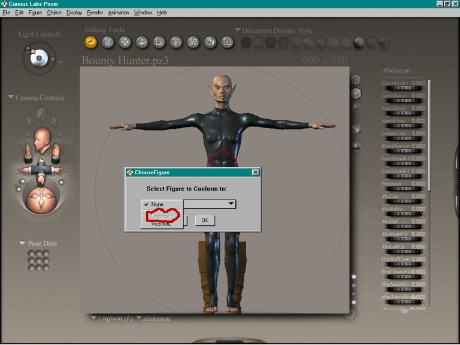Click the ChooseFigure combo box arrow

[x=231, y=204]
